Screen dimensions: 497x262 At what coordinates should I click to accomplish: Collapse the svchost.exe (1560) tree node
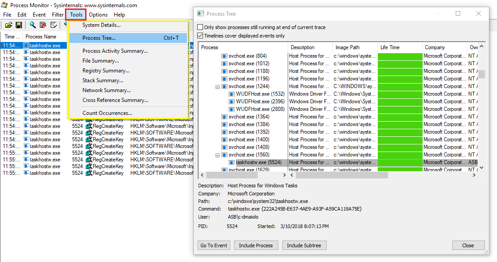pyautogui.click(x=217, y=155)
